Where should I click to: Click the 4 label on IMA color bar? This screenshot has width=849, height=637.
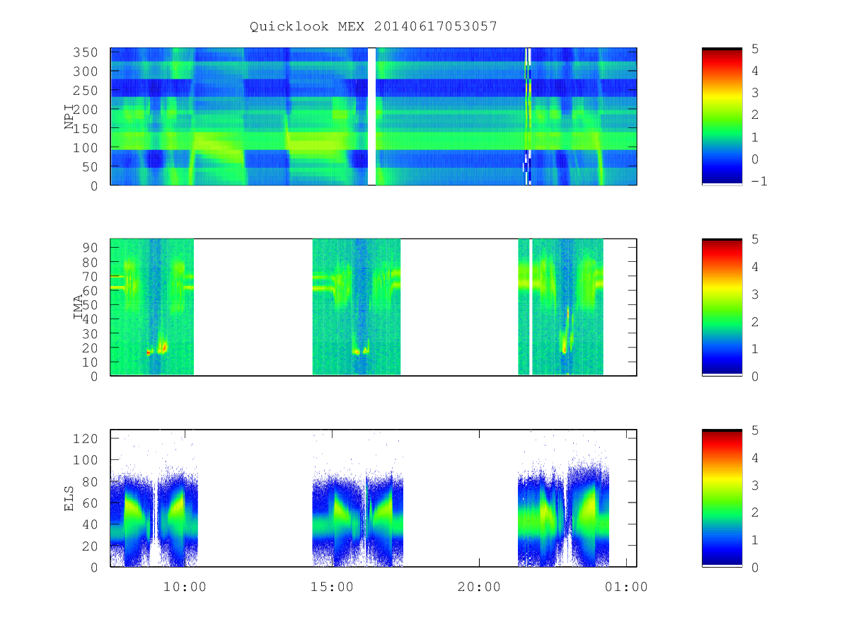click(755, 267)
